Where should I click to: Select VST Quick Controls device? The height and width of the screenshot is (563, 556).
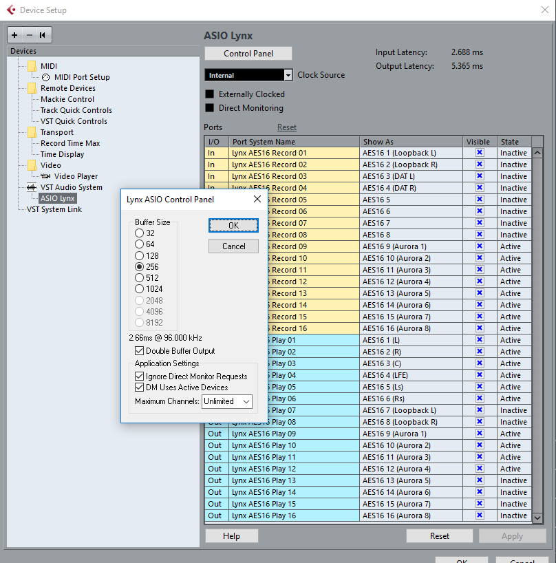click(x=74, y=121)
